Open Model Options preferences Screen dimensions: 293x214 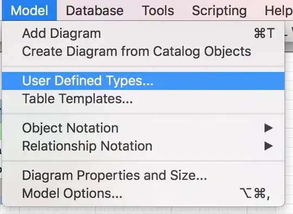143,193
